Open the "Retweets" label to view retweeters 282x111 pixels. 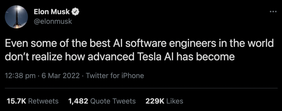(x=43, y=101)
